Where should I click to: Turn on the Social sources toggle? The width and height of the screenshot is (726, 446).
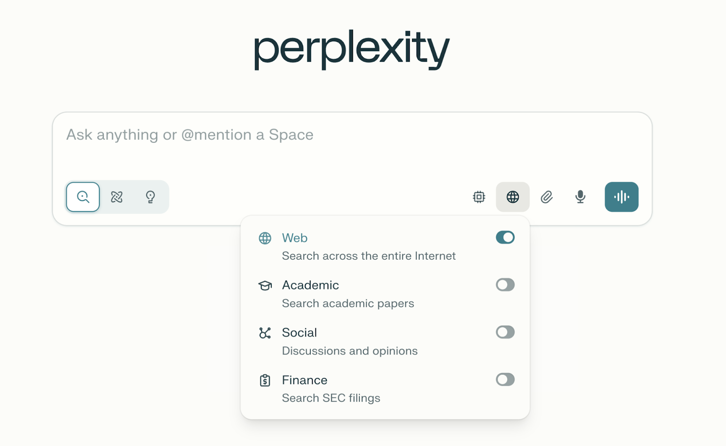point(505,332)
